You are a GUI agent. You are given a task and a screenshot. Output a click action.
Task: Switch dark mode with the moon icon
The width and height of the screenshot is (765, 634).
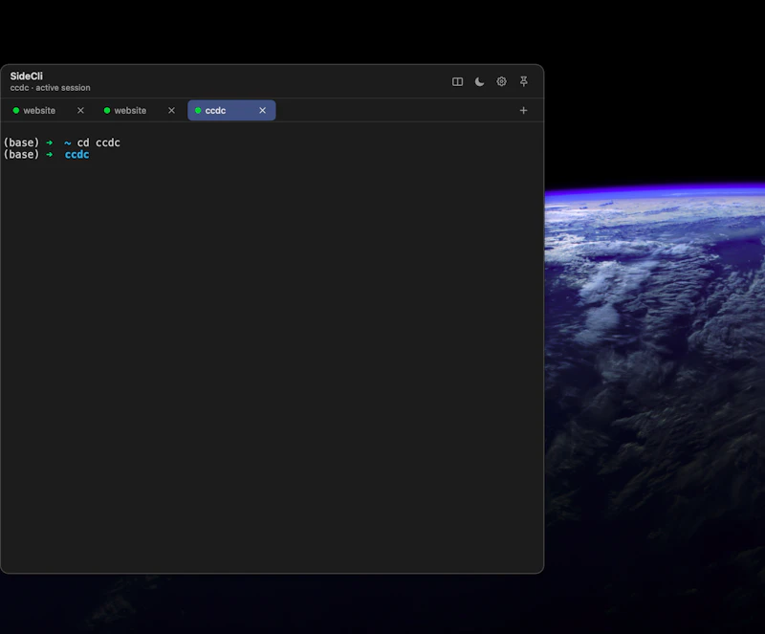pyautogui.click(x=480, y=81)
